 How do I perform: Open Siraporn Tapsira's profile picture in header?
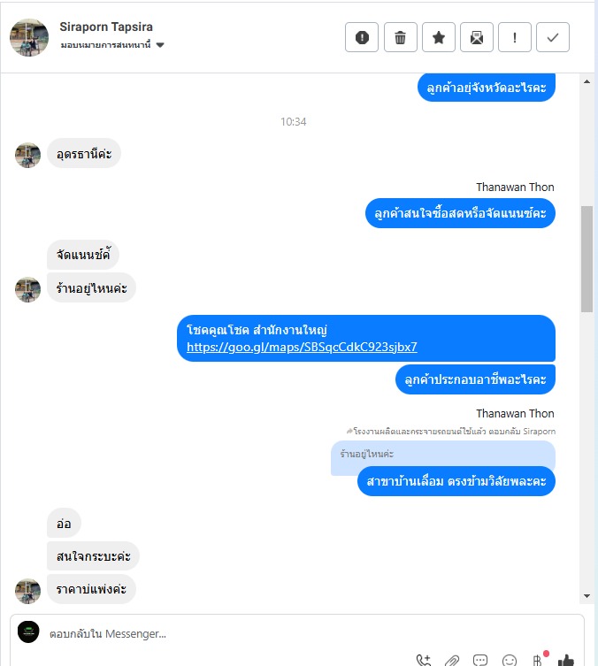click(29, 37)
